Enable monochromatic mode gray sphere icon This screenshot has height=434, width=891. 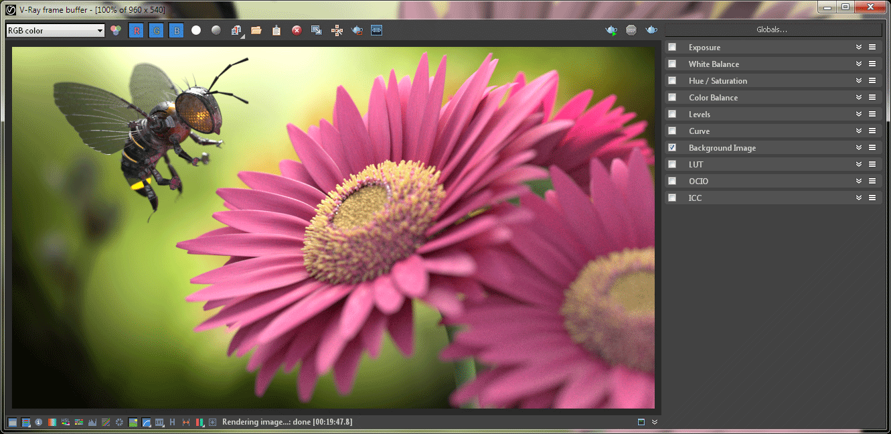click(216, 30)
